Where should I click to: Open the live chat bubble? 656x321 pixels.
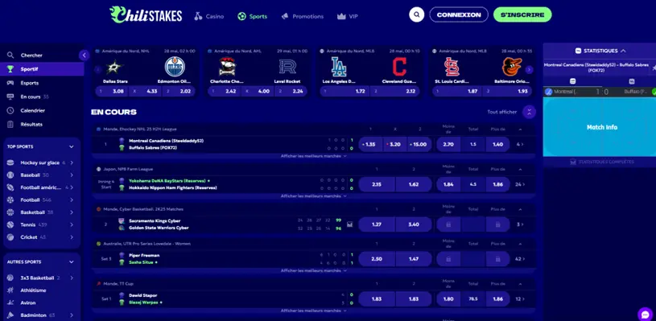[x=645, y=315]
